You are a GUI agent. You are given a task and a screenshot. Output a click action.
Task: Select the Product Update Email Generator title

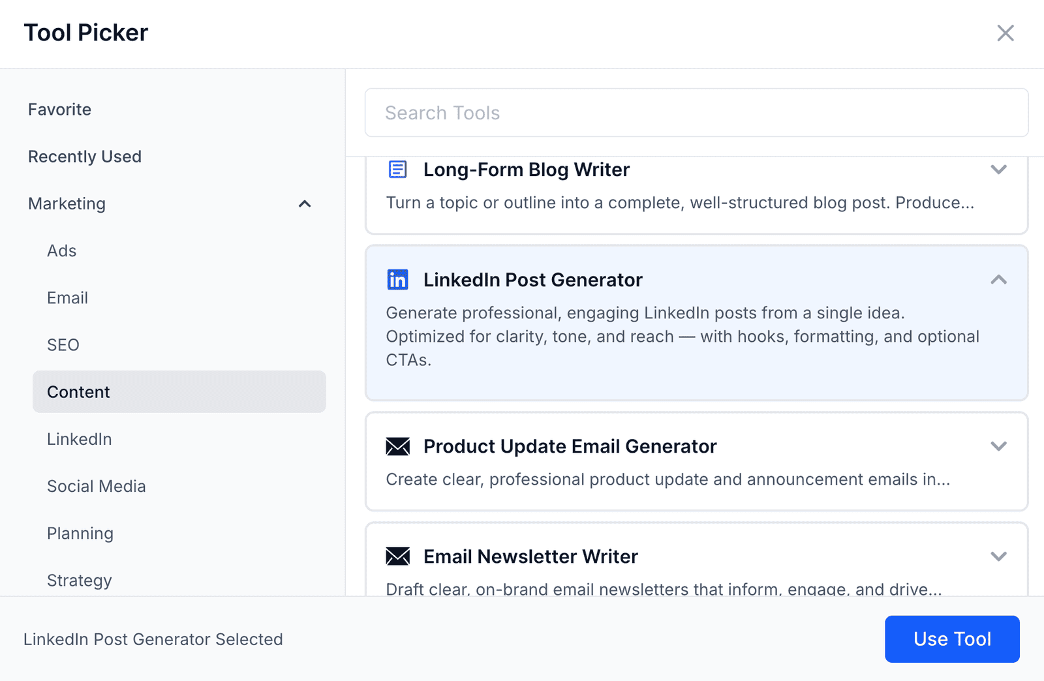click(x=570, y=447)
